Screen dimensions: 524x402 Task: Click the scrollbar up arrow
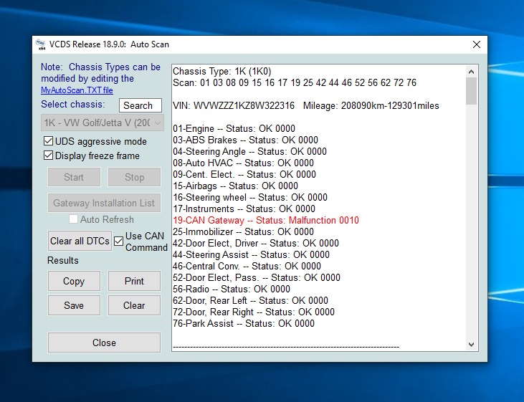(x=471, y=71)
